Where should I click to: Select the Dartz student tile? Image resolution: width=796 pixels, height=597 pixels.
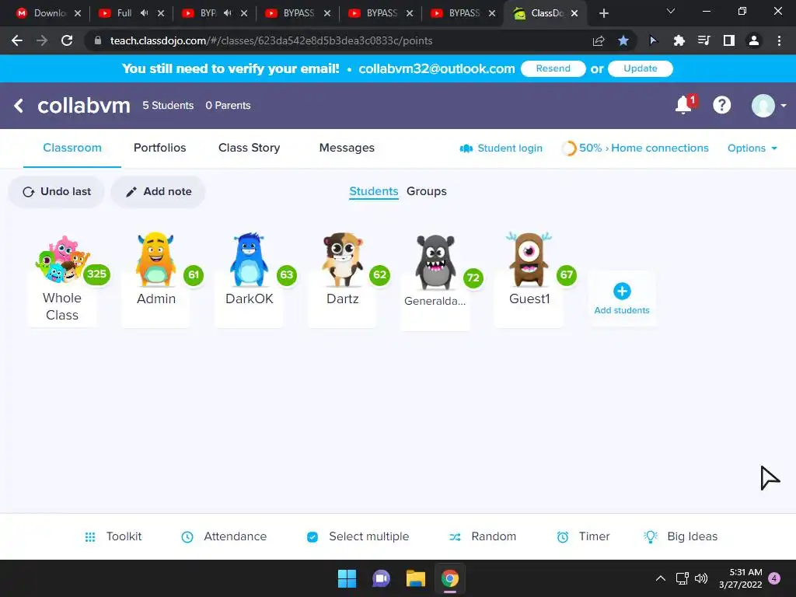click(343, 279)
